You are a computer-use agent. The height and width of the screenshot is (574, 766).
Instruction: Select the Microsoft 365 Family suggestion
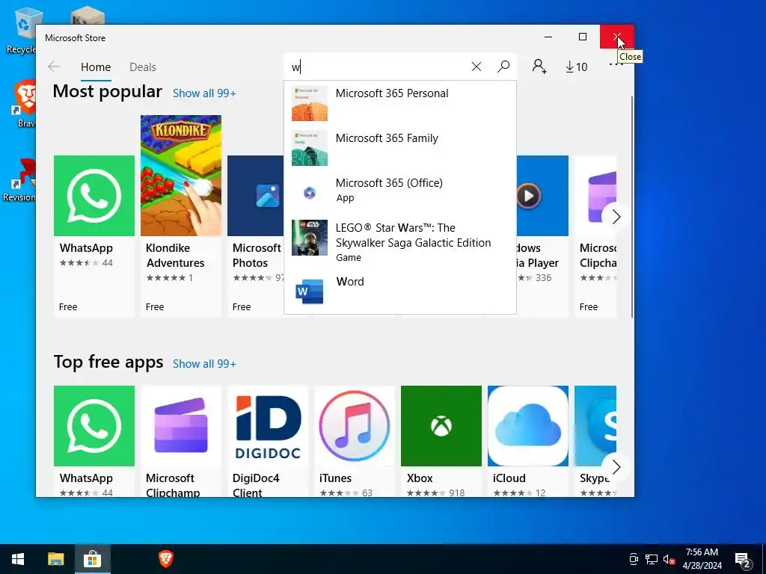point(399,149)
